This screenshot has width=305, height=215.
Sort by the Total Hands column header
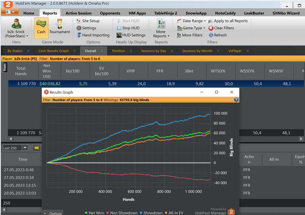tap(21, 71)
